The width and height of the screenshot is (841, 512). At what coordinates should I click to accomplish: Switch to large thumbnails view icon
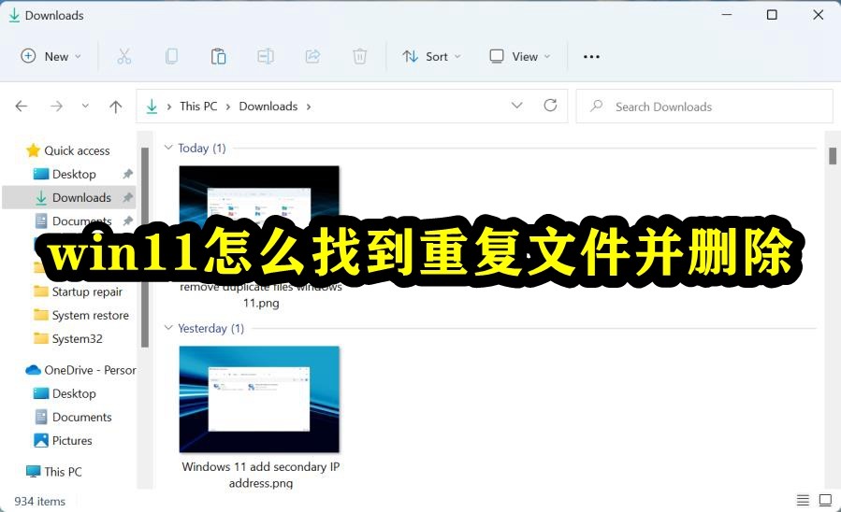tap(825, 500)
